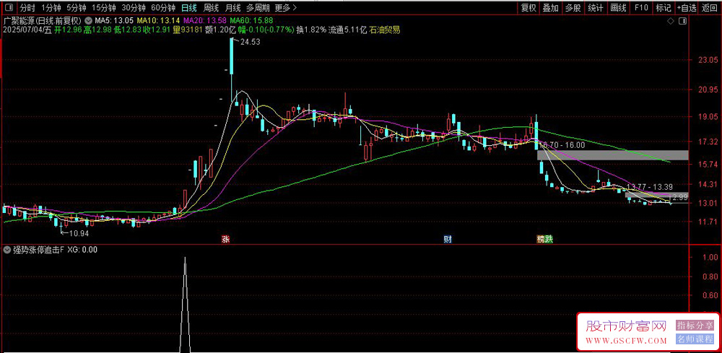Click the orange 榜 marker on time axis
The height and width of the screenshot is (353, 722).
541,240
